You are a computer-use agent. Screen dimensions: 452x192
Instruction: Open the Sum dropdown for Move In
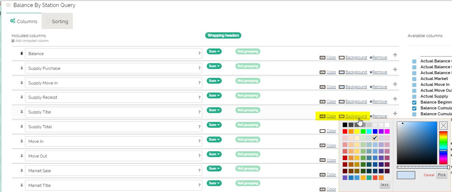[x=214, y=140]
